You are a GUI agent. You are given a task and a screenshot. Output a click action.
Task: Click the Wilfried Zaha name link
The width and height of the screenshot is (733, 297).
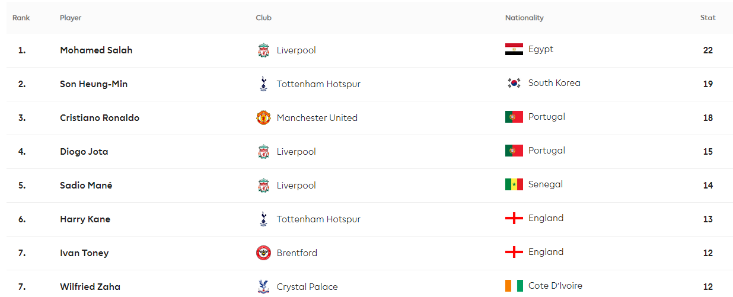click(x=90, y=287)
